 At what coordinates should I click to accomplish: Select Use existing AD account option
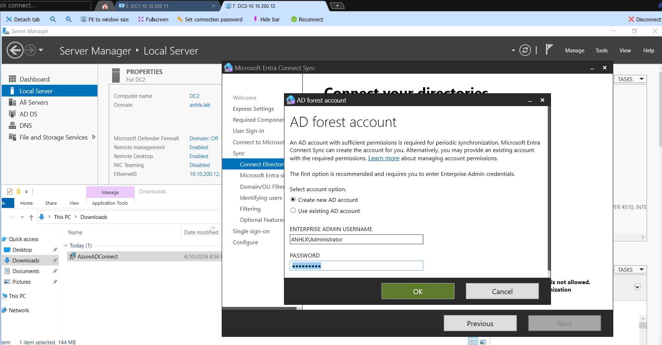pos(325,211)
